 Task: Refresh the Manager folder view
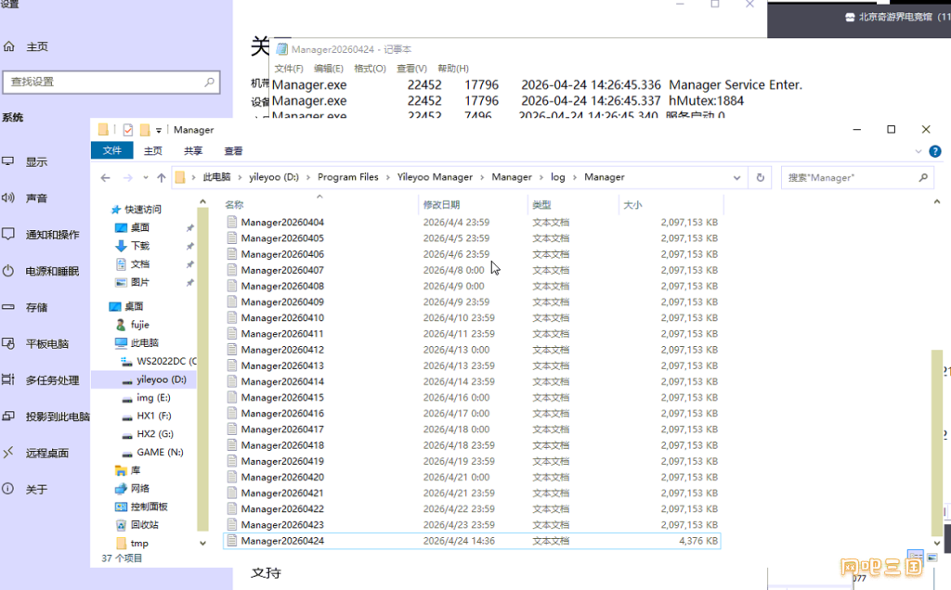pyautogui.click(x=760, y=177)
